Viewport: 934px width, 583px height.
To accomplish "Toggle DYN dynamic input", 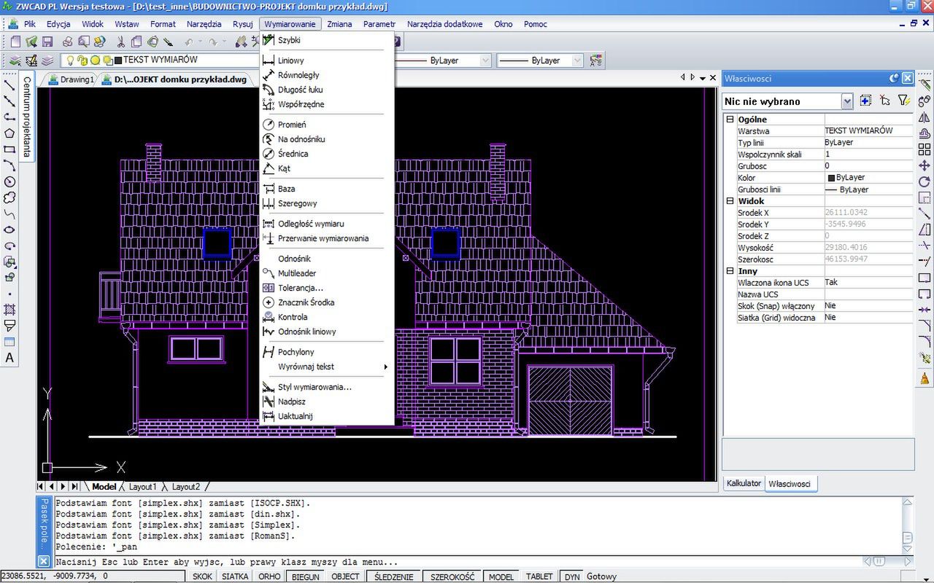I will 572,576.
